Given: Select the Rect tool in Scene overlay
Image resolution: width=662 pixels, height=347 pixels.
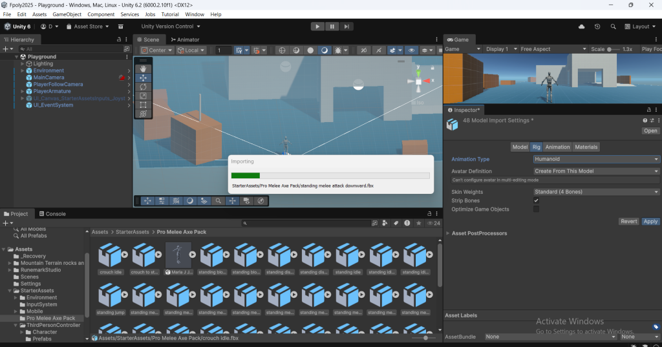Looking at the screenshot, I should pyautogui.click(x=143, y=105).
